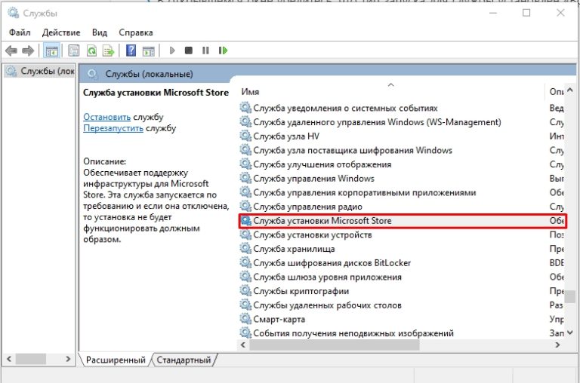Click the Export list toolbar icon
580x383 pixels.
point(109,51)
